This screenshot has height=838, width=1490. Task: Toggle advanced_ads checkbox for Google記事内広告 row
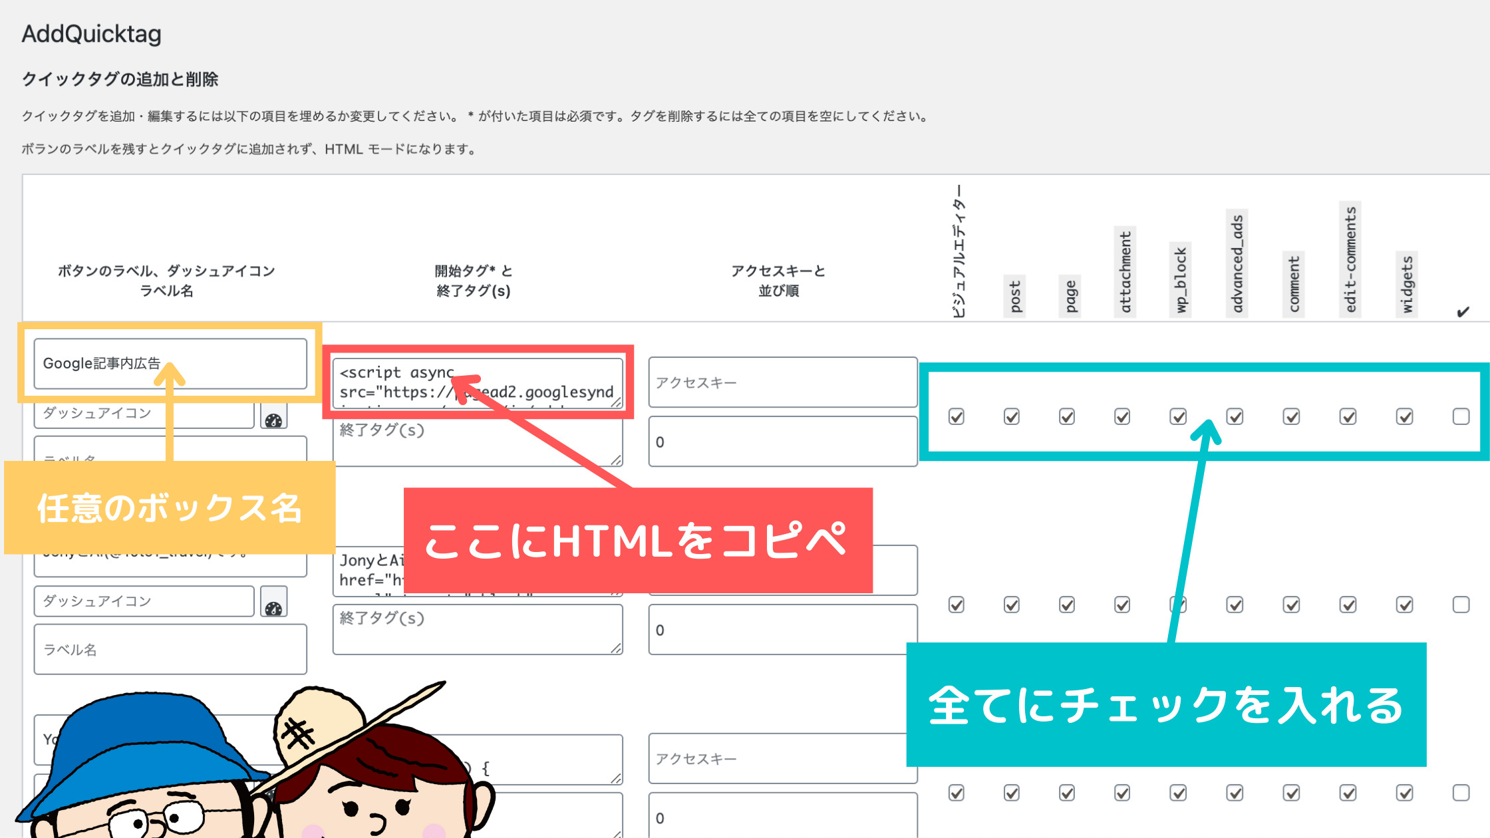click(1235, 417)
